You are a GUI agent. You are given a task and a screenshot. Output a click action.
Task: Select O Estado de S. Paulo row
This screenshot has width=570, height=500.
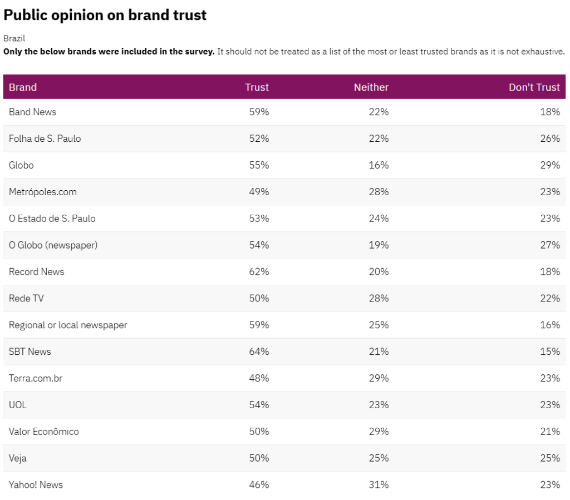(52, 219)
